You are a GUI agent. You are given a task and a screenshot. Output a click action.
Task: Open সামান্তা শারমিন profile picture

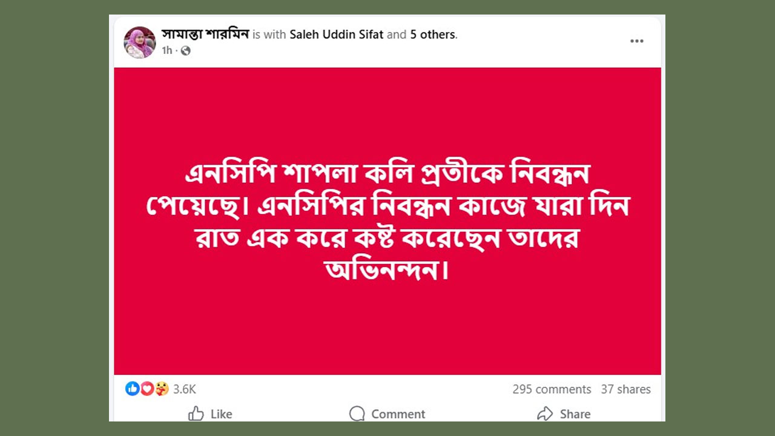[140, 42]
